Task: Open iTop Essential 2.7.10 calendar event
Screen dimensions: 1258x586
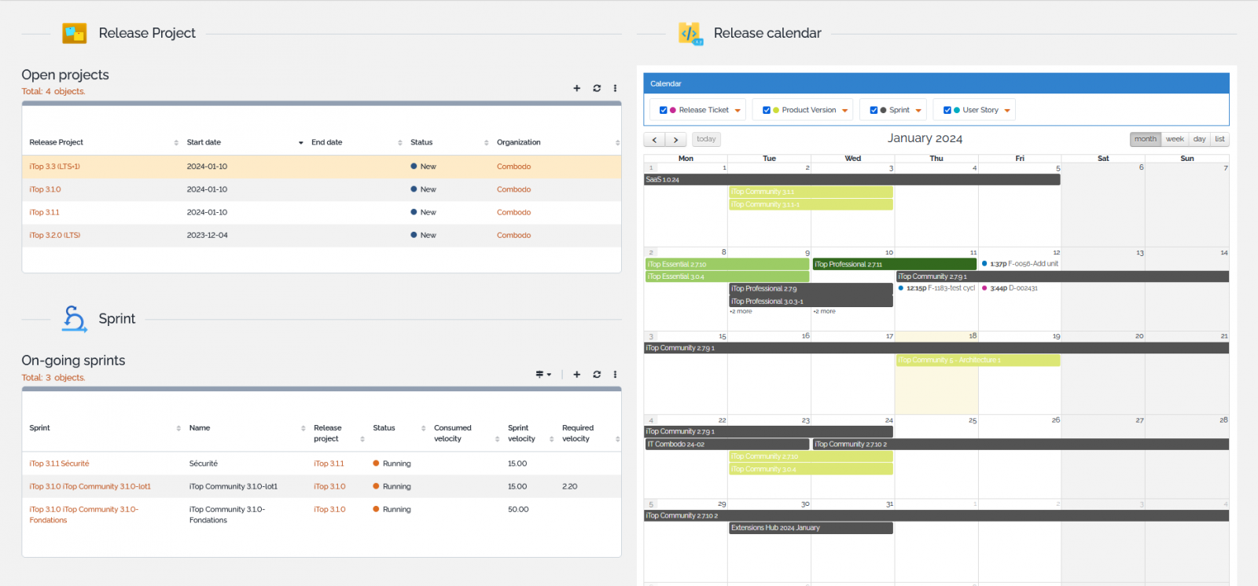Action: click(x=726, y=265)
